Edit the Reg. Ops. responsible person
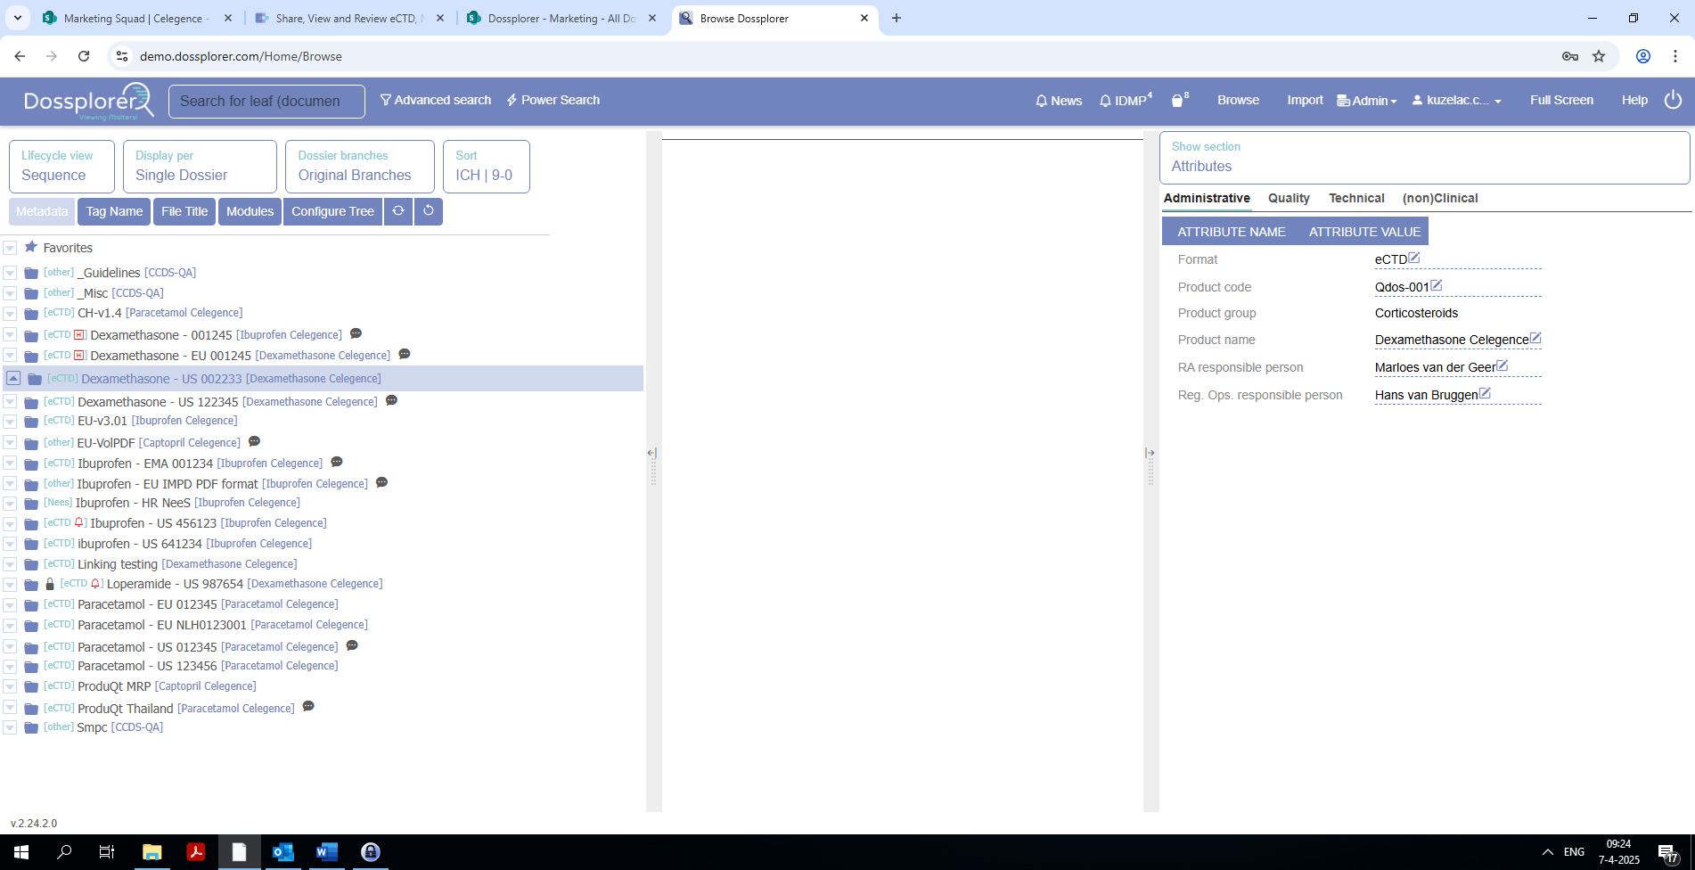The image size is (1695, 870). (1485, 393)
